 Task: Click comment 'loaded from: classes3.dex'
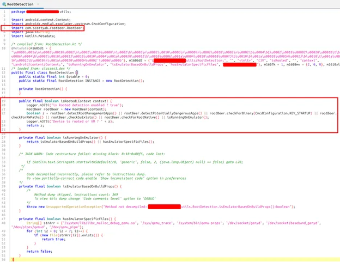[x=41, y=69]
